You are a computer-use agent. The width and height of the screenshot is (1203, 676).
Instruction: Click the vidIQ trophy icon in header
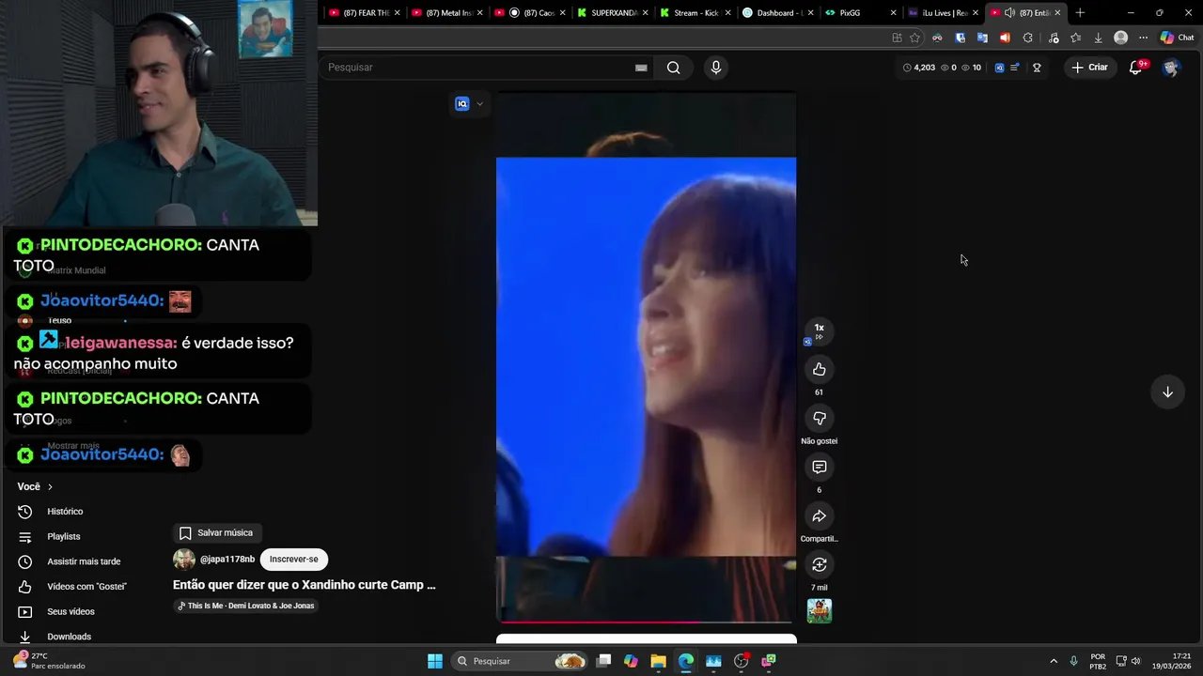tap(1037, 68)
